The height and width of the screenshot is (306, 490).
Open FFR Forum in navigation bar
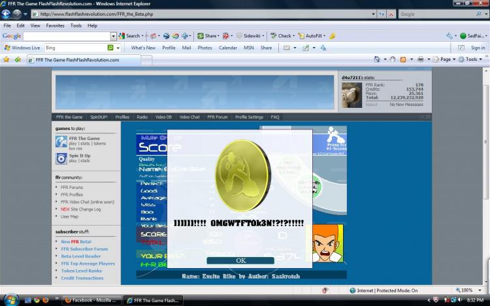[x=218, y=117]
